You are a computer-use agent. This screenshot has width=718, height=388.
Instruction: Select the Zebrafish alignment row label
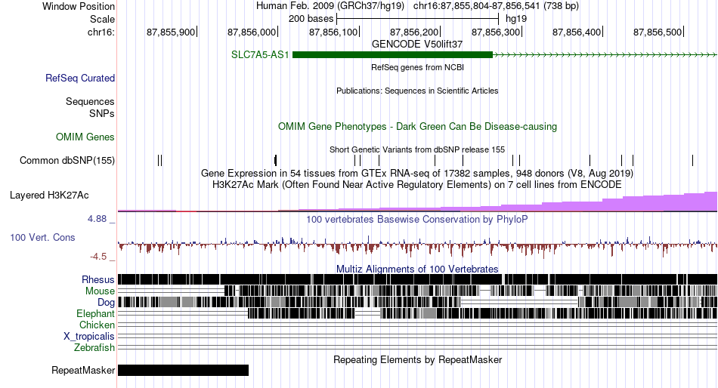pos(94,348)
